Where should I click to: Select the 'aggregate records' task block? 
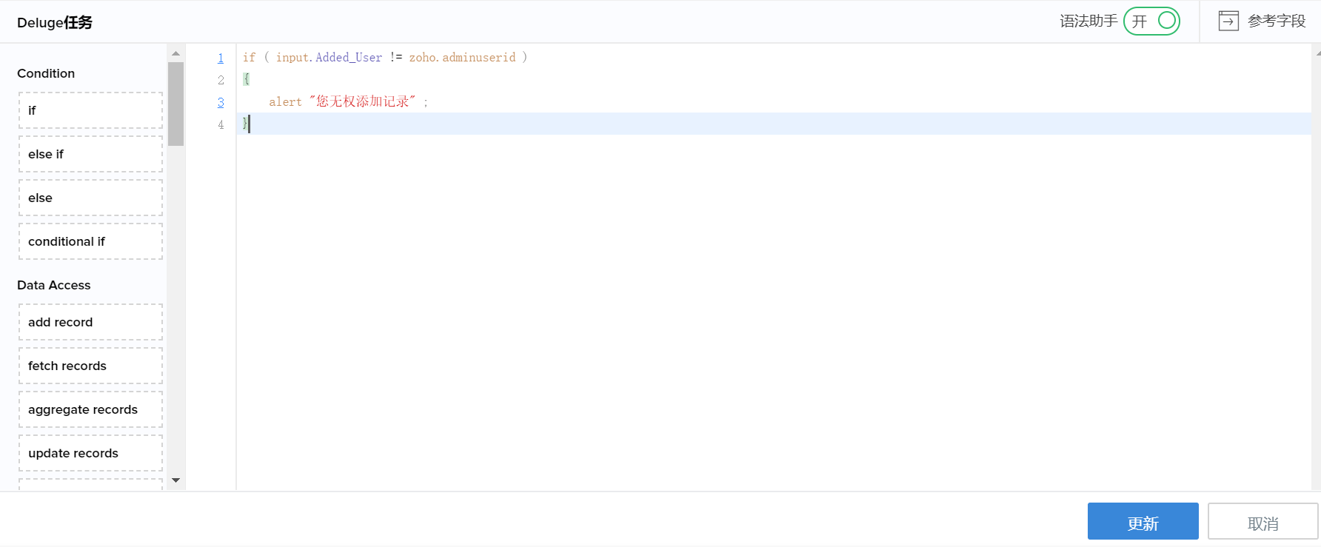point(90,409)
